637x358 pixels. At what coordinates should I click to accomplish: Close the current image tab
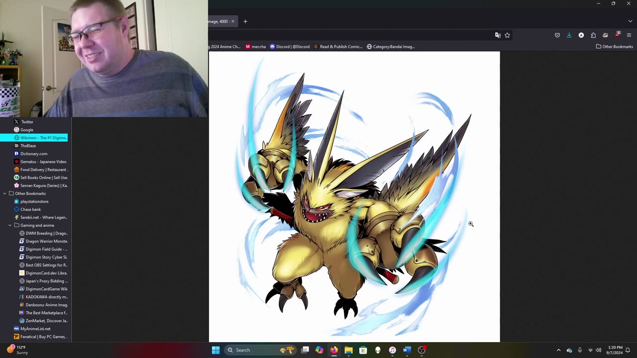tap(232, 21)
